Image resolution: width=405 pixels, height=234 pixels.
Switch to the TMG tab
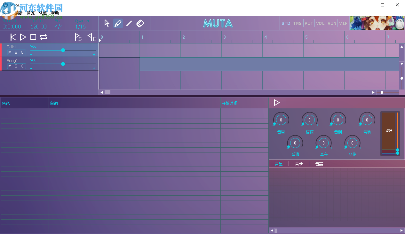pos(297,23)
